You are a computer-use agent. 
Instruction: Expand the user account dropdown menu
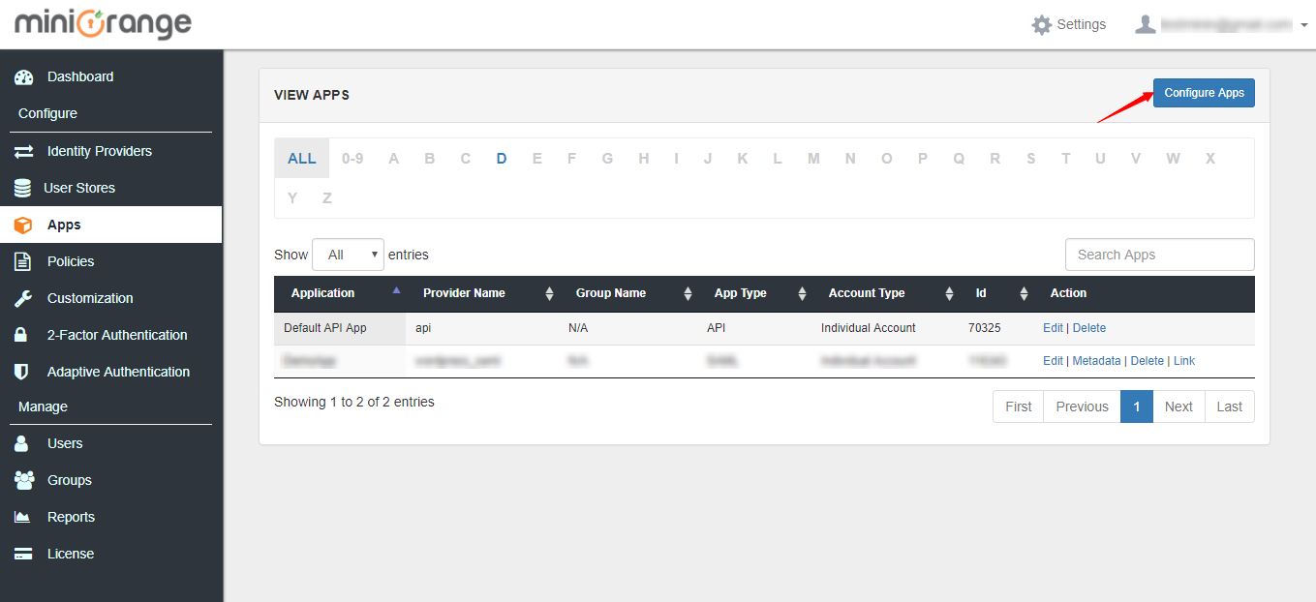coord(1302,24)
